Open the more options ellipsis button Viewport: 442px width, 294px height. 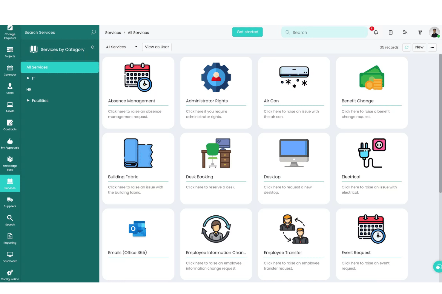pyautogui.click(x=432, y=47)
